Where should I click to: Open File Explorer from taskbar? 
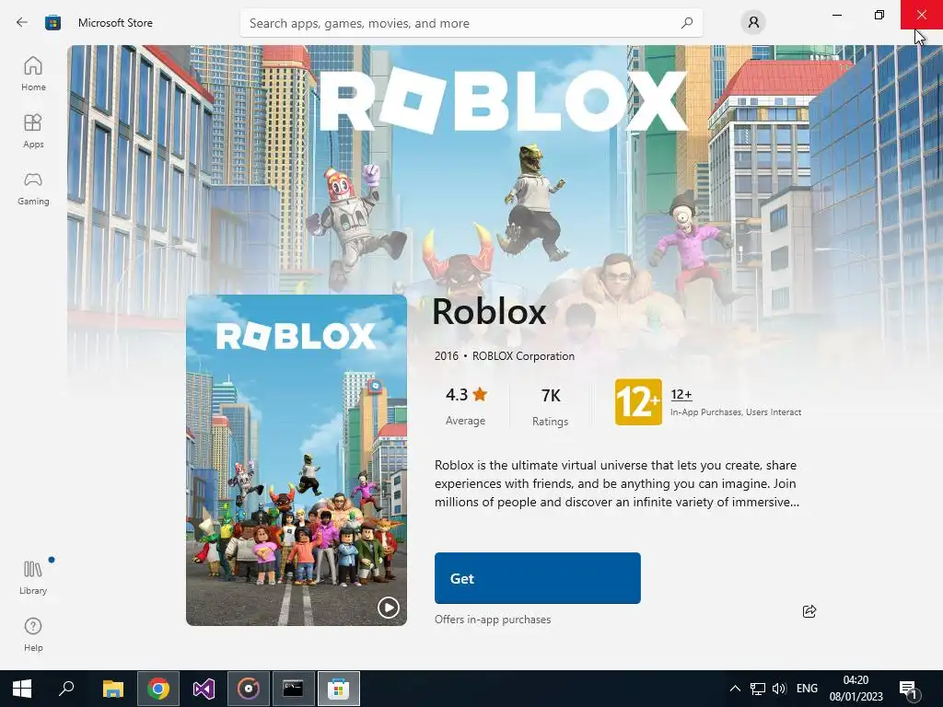pos(113,689)
